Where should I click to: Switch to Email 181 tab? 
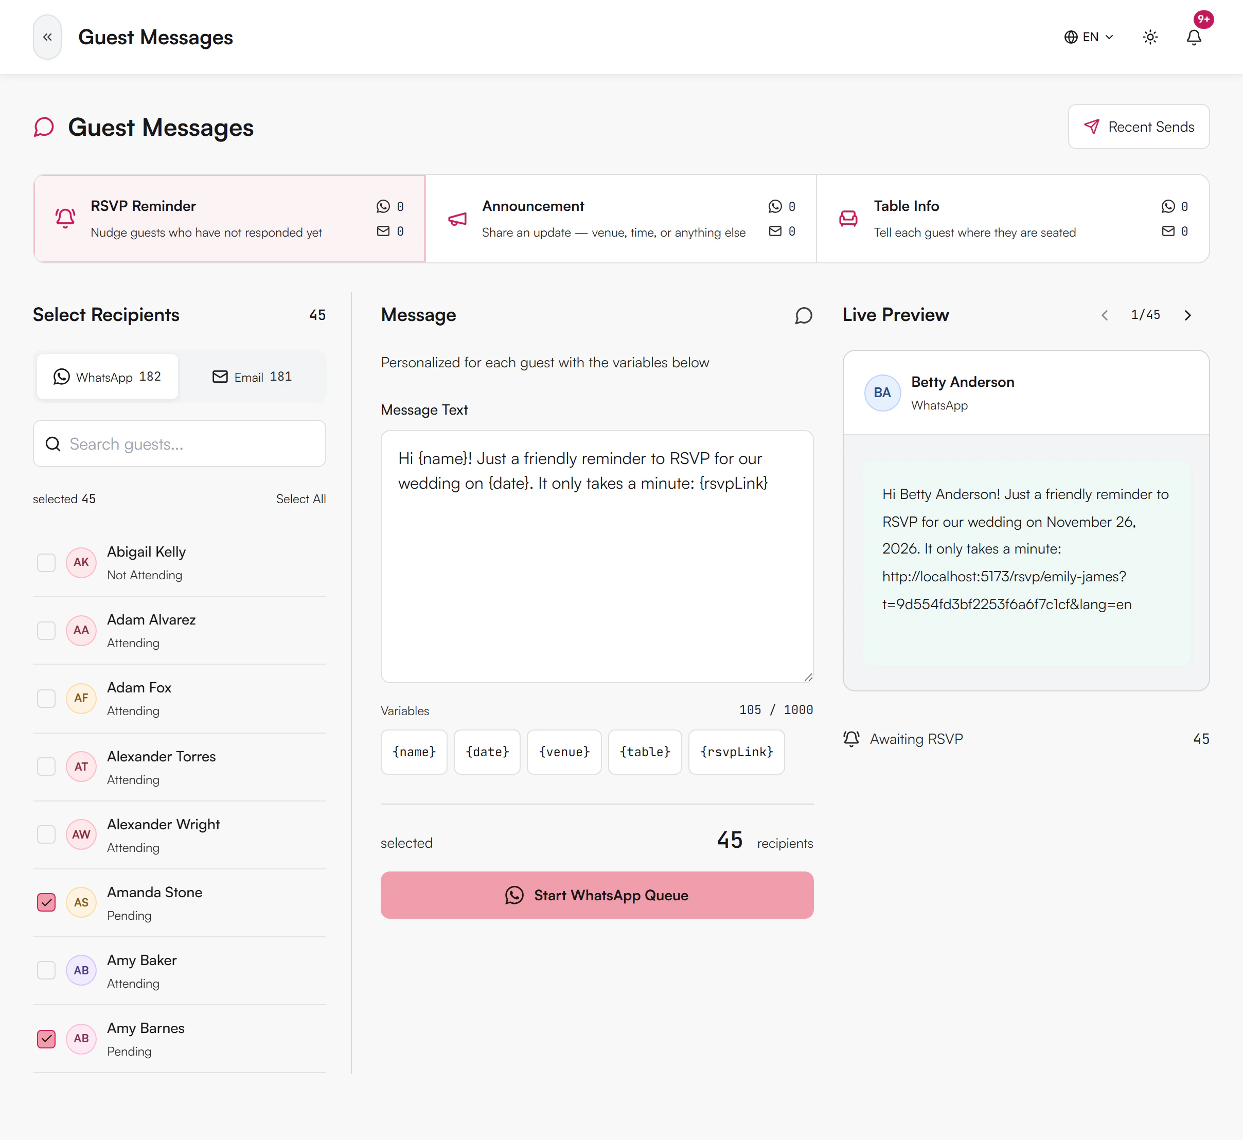coord(252,376)
